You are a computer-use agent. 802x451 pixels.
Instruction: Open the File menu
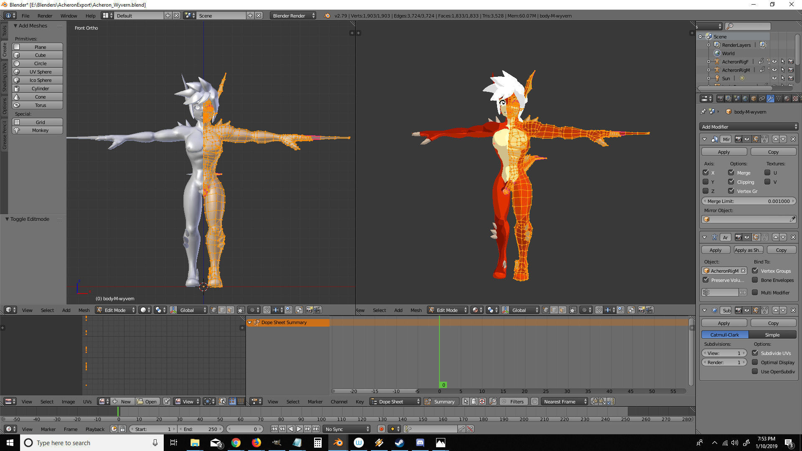[25, 15]
